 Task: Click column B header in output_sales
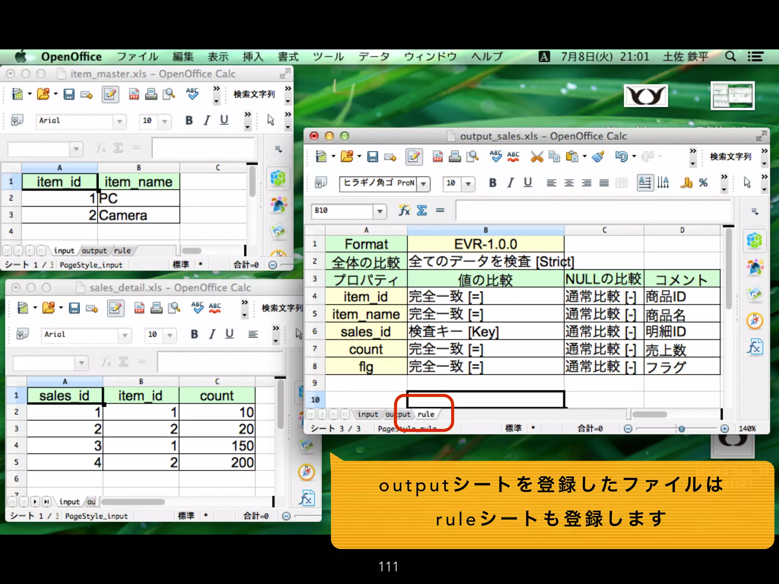486,230
